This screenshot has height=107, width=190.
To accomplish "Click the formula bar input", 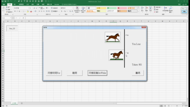I will point(106,18).
